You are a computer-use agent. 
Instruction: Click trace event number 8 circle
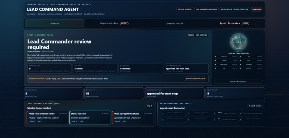240,119
